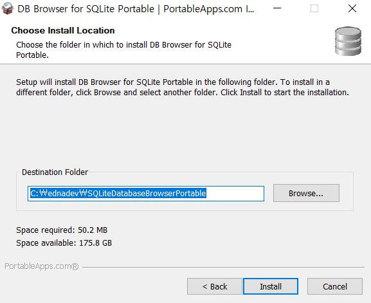Close the installer with the X button
371x303 pixels.
tap(352, 8)
